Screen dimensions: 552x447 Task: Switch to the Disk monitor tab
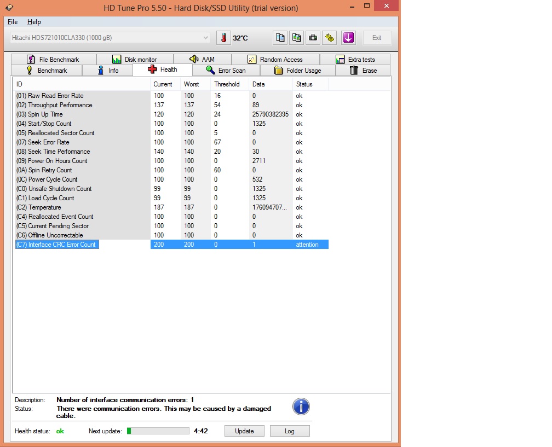[x=135, y=60]
